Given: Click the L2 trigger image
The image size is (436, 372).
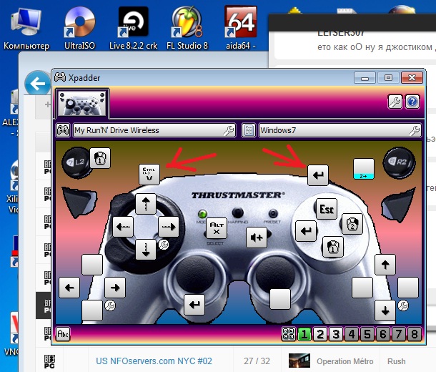Looking at the screenshot, I should [76, 162].
